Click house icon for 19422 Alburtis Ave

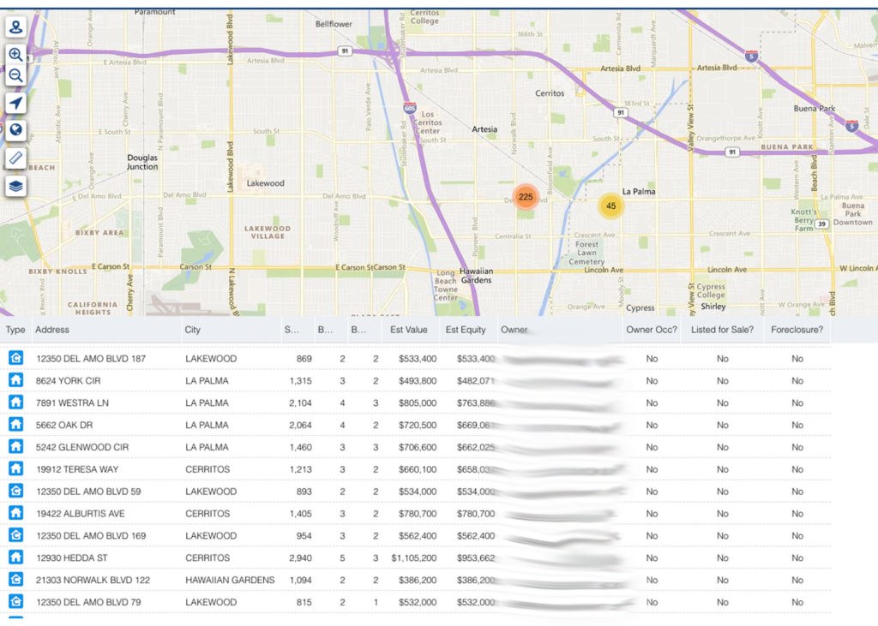point(15,513)
